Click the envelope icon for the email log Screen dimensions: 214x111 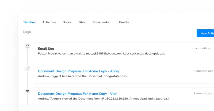(27, 46)
